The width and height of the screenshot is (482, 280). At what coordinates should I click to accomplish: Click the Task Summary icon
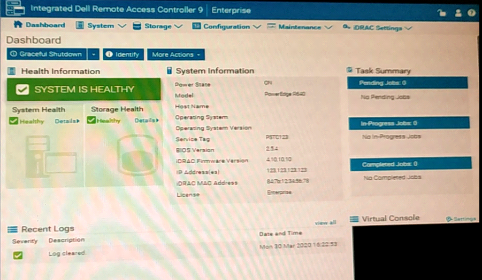[349, 70]
